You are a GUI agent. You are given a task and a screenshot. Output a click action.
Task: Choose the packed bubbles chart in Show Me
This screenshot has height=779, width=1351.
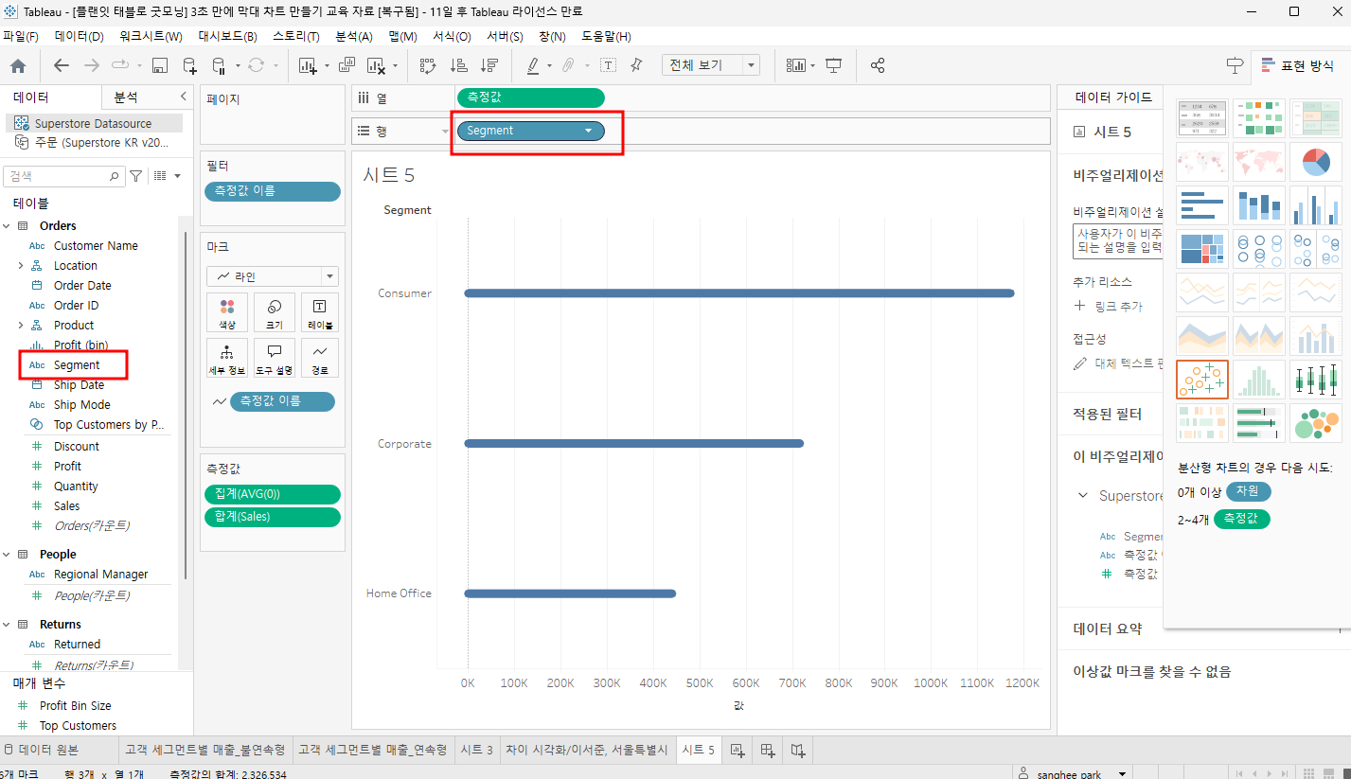tap(1316, 423)
